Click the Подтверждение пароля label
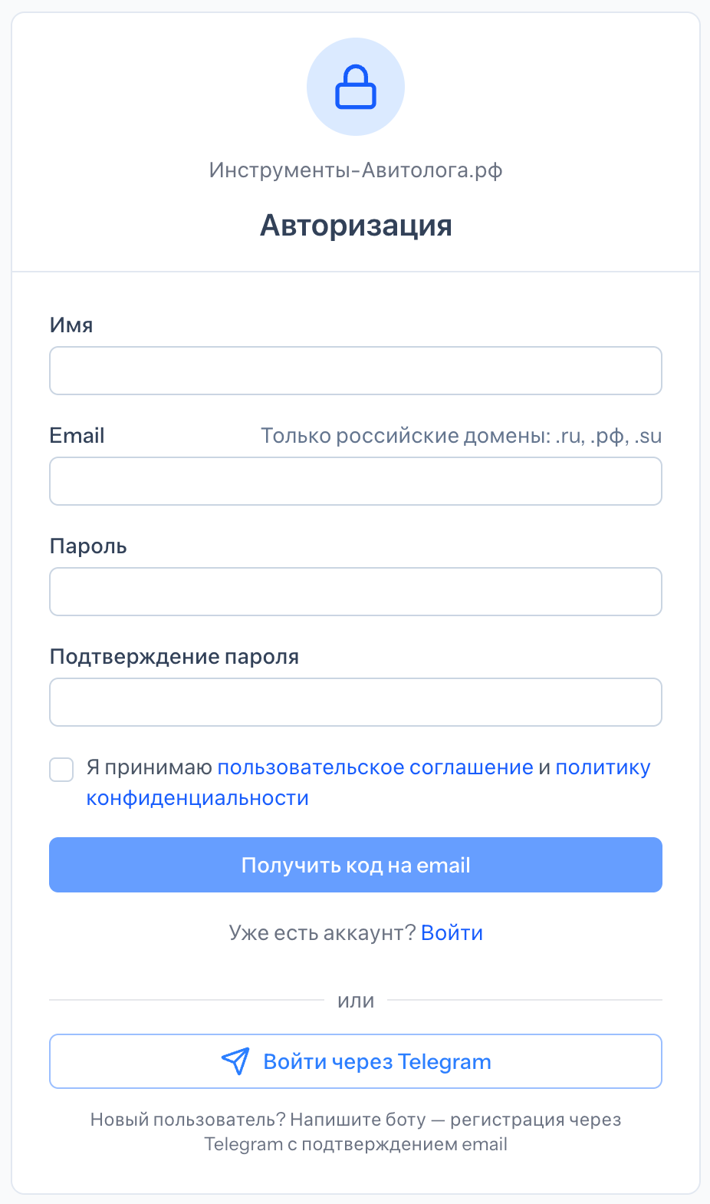 point(174,657)
